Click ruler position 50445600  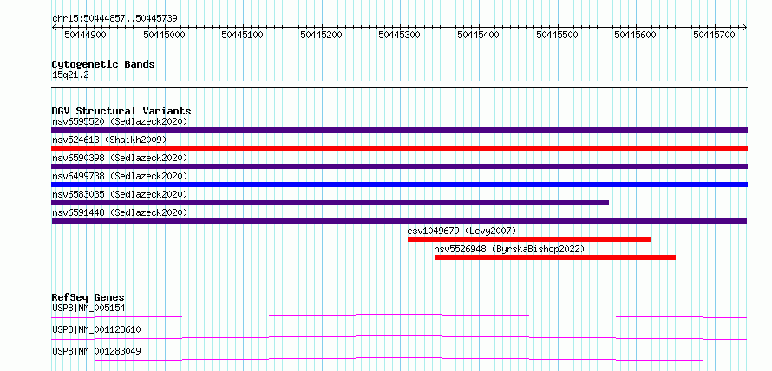636,35
